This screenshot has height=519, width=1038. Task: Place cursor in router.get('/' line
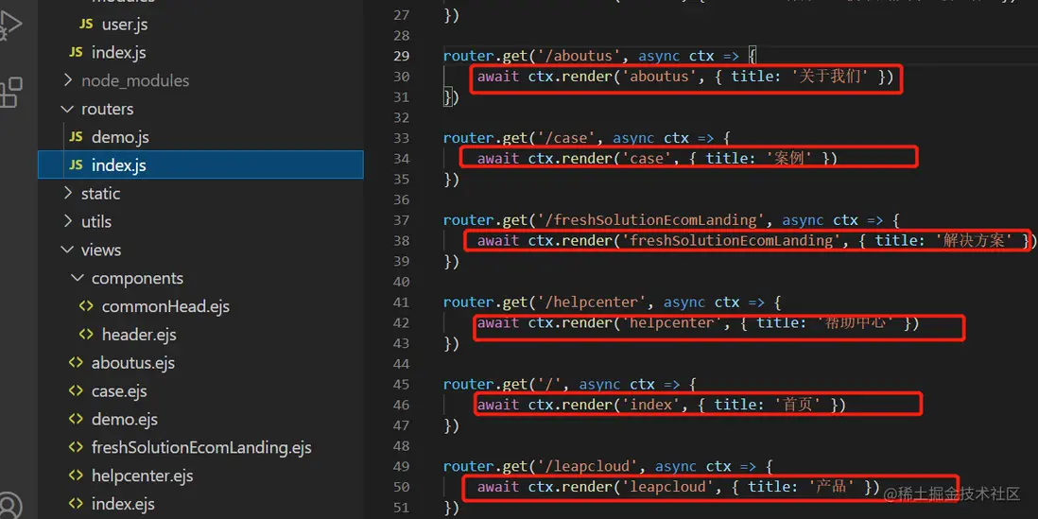tap(569, 384)
